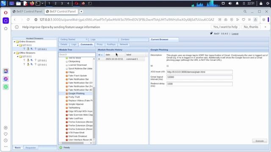This screenshot has width=271, height=152.
Task: Open the terminal dropdown arrow in panel
Action: pos(42,3)
